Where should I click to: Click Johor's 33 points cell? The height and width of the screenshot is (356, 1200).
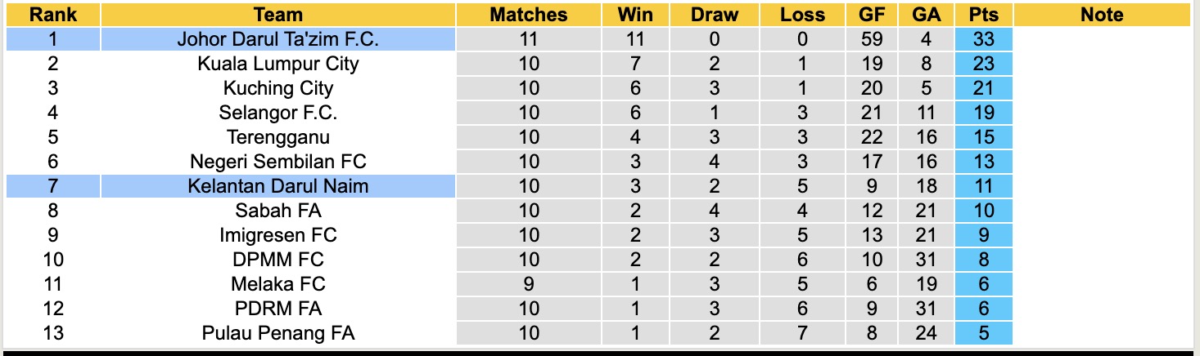pos(983,39)
